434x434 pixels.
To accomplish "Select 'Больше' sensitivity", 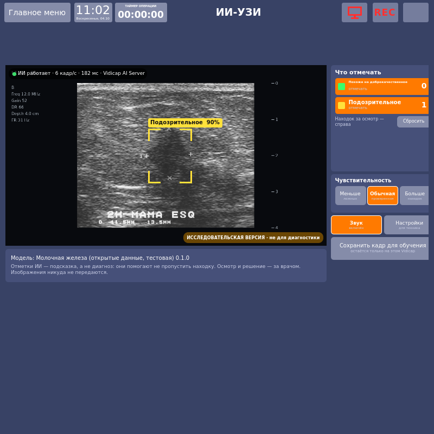I will [x=414, y=195].
